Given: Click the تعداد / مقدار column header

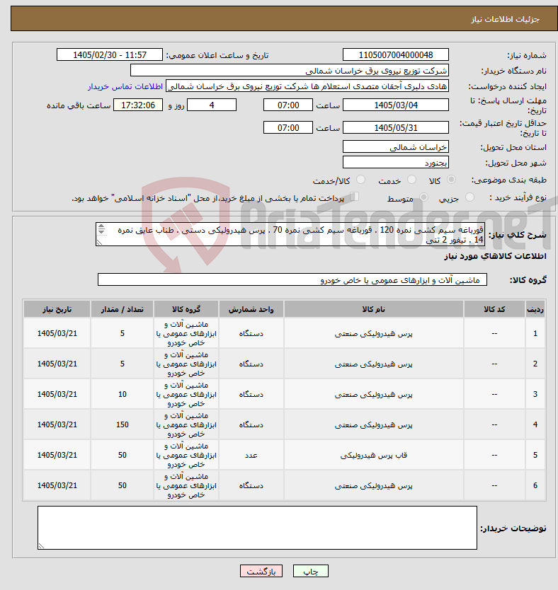Looking at the screenshot, I should coord(122,309).
